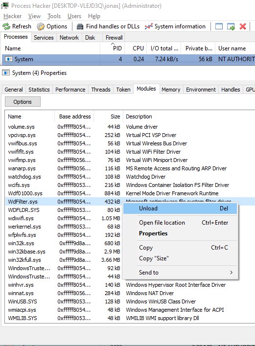Click the find window and thread icon
The width and height of the screenshot is (255, 346).
click(231, 26)
